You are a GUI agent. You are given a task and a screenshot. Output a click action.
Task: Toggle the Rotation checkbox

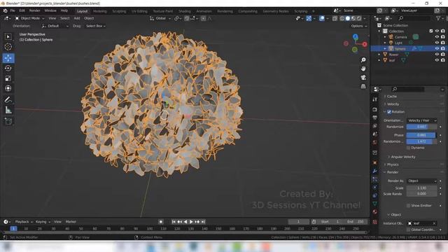coord(389,112)
